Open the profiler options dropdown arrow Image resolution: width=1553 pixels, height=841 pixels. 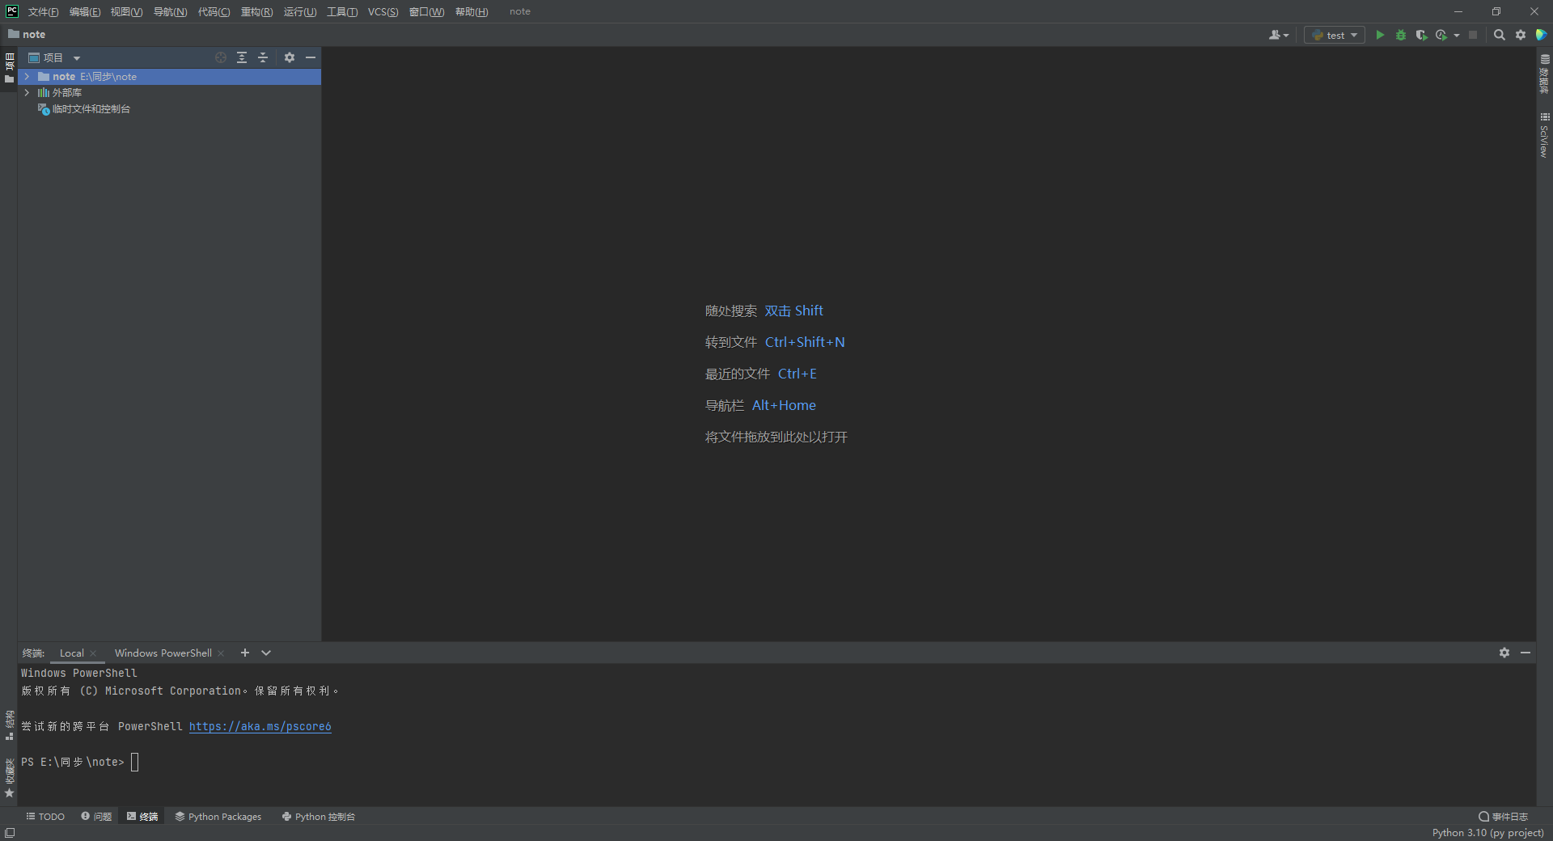pyautogui.click(x=1457, y=36)
